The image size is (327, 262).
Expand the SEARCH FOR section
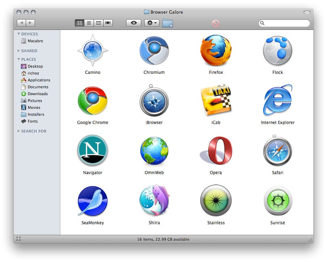pos(19,131)
